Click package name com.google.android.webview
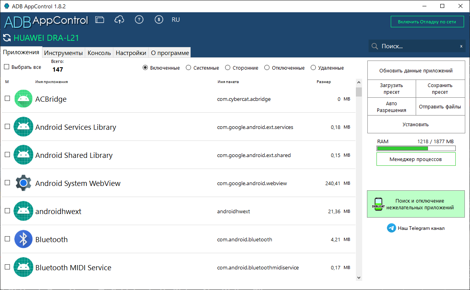 click(x=252, y=183)
